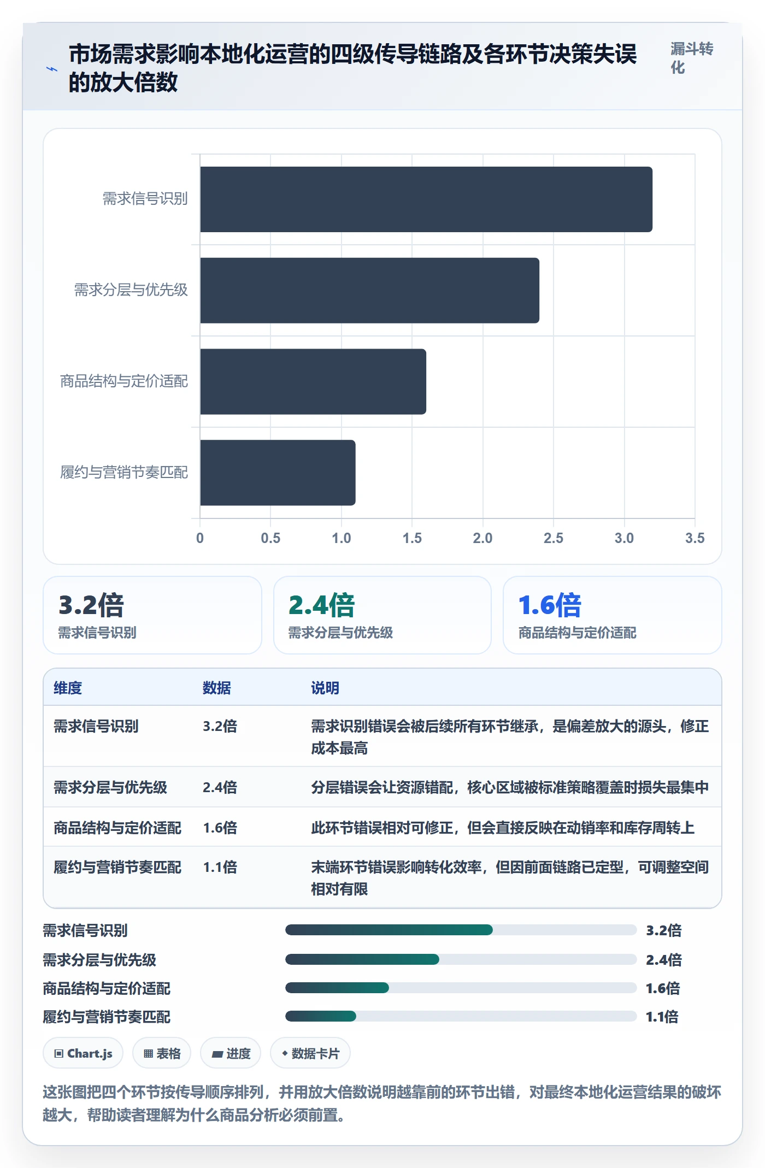Click the 1.1倍 value in the table

point(220,867)
